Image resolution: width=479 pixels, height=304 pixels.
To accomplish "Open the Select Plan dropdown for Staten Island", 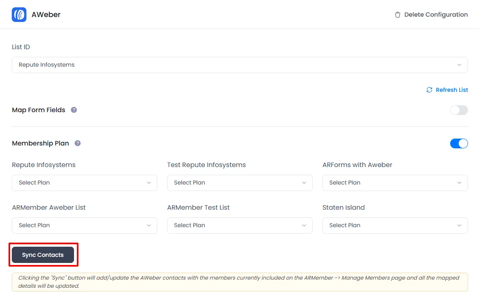I will coord(395,226).
